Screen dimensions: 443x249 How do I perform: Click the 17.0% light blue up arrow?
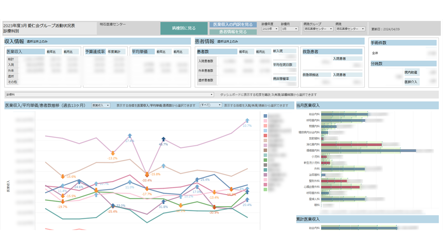[197, 187]
